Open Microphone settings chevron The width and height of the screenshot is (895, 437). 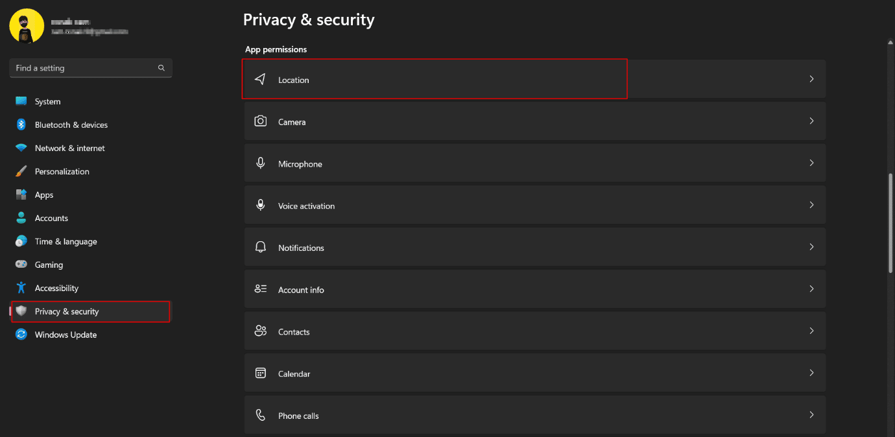click(811, 163)
